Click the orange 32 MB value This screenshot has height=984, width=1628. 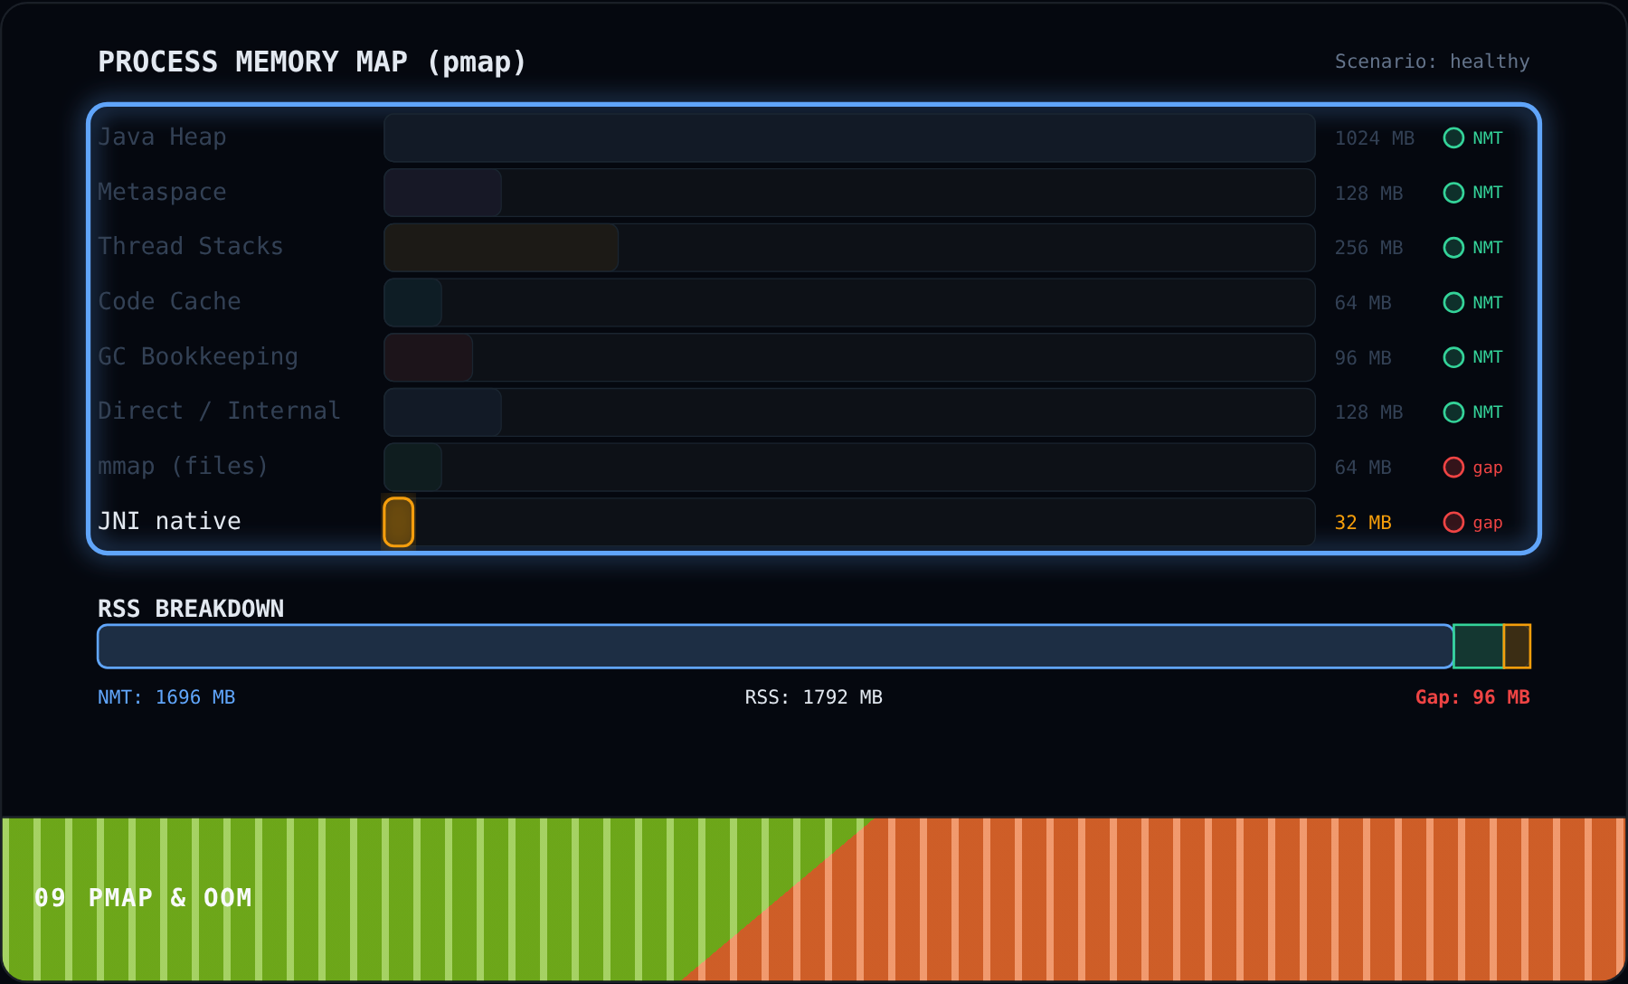point(1363,523)
